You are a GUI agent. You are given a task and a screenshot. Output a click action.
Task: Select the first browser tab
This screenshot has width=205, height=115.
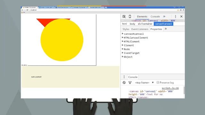pyautogui.click(x=30, y=7)
